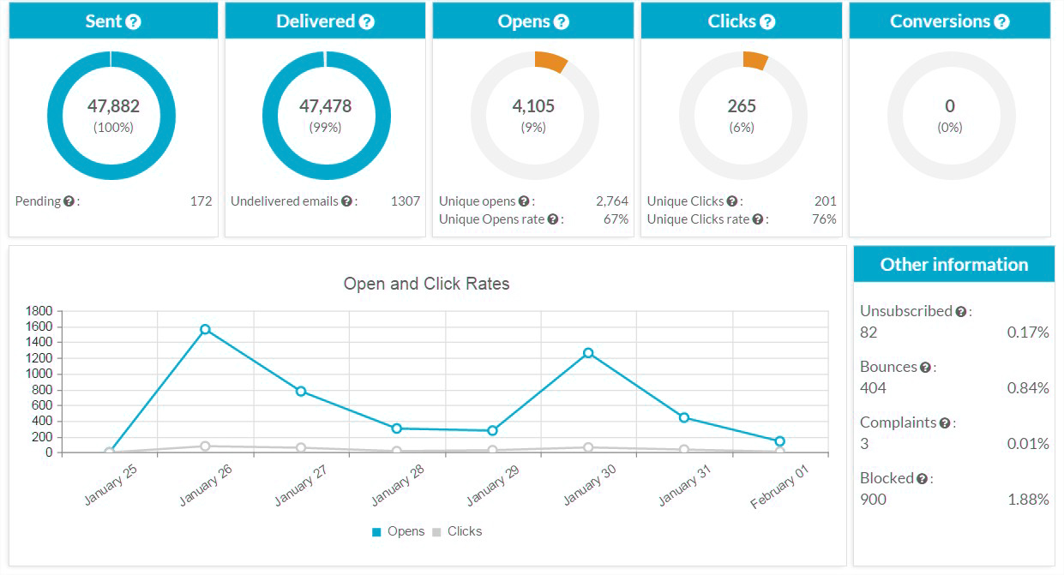Click the orange segment of Clicks donut

(x=755, y=59)
